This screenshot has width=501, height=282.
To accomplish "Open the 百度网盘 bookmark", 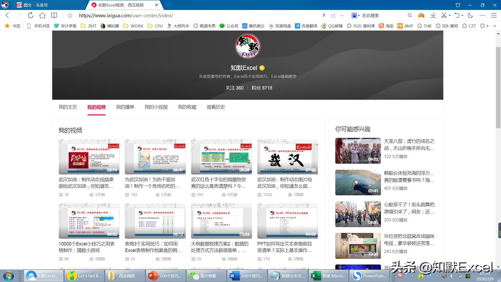I will pos(281,26).
